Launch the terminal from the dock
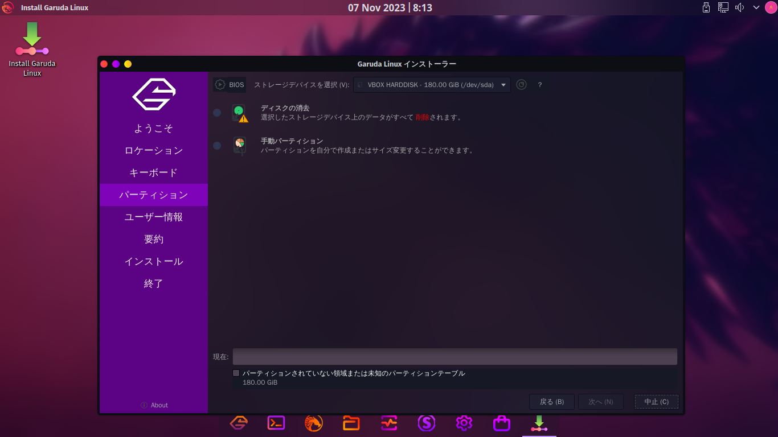 276,423
